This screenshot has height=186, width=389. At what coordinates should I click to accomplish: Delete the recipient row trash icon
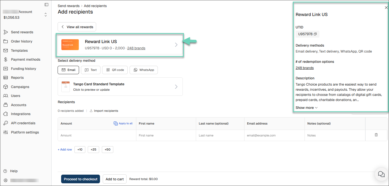click(376, 135)
